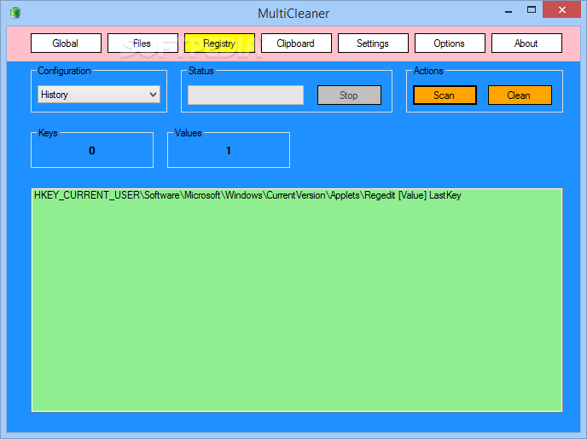The image size is (587, 439).
Task: Click the Values count value 1
Action: (x=229, y=150)
